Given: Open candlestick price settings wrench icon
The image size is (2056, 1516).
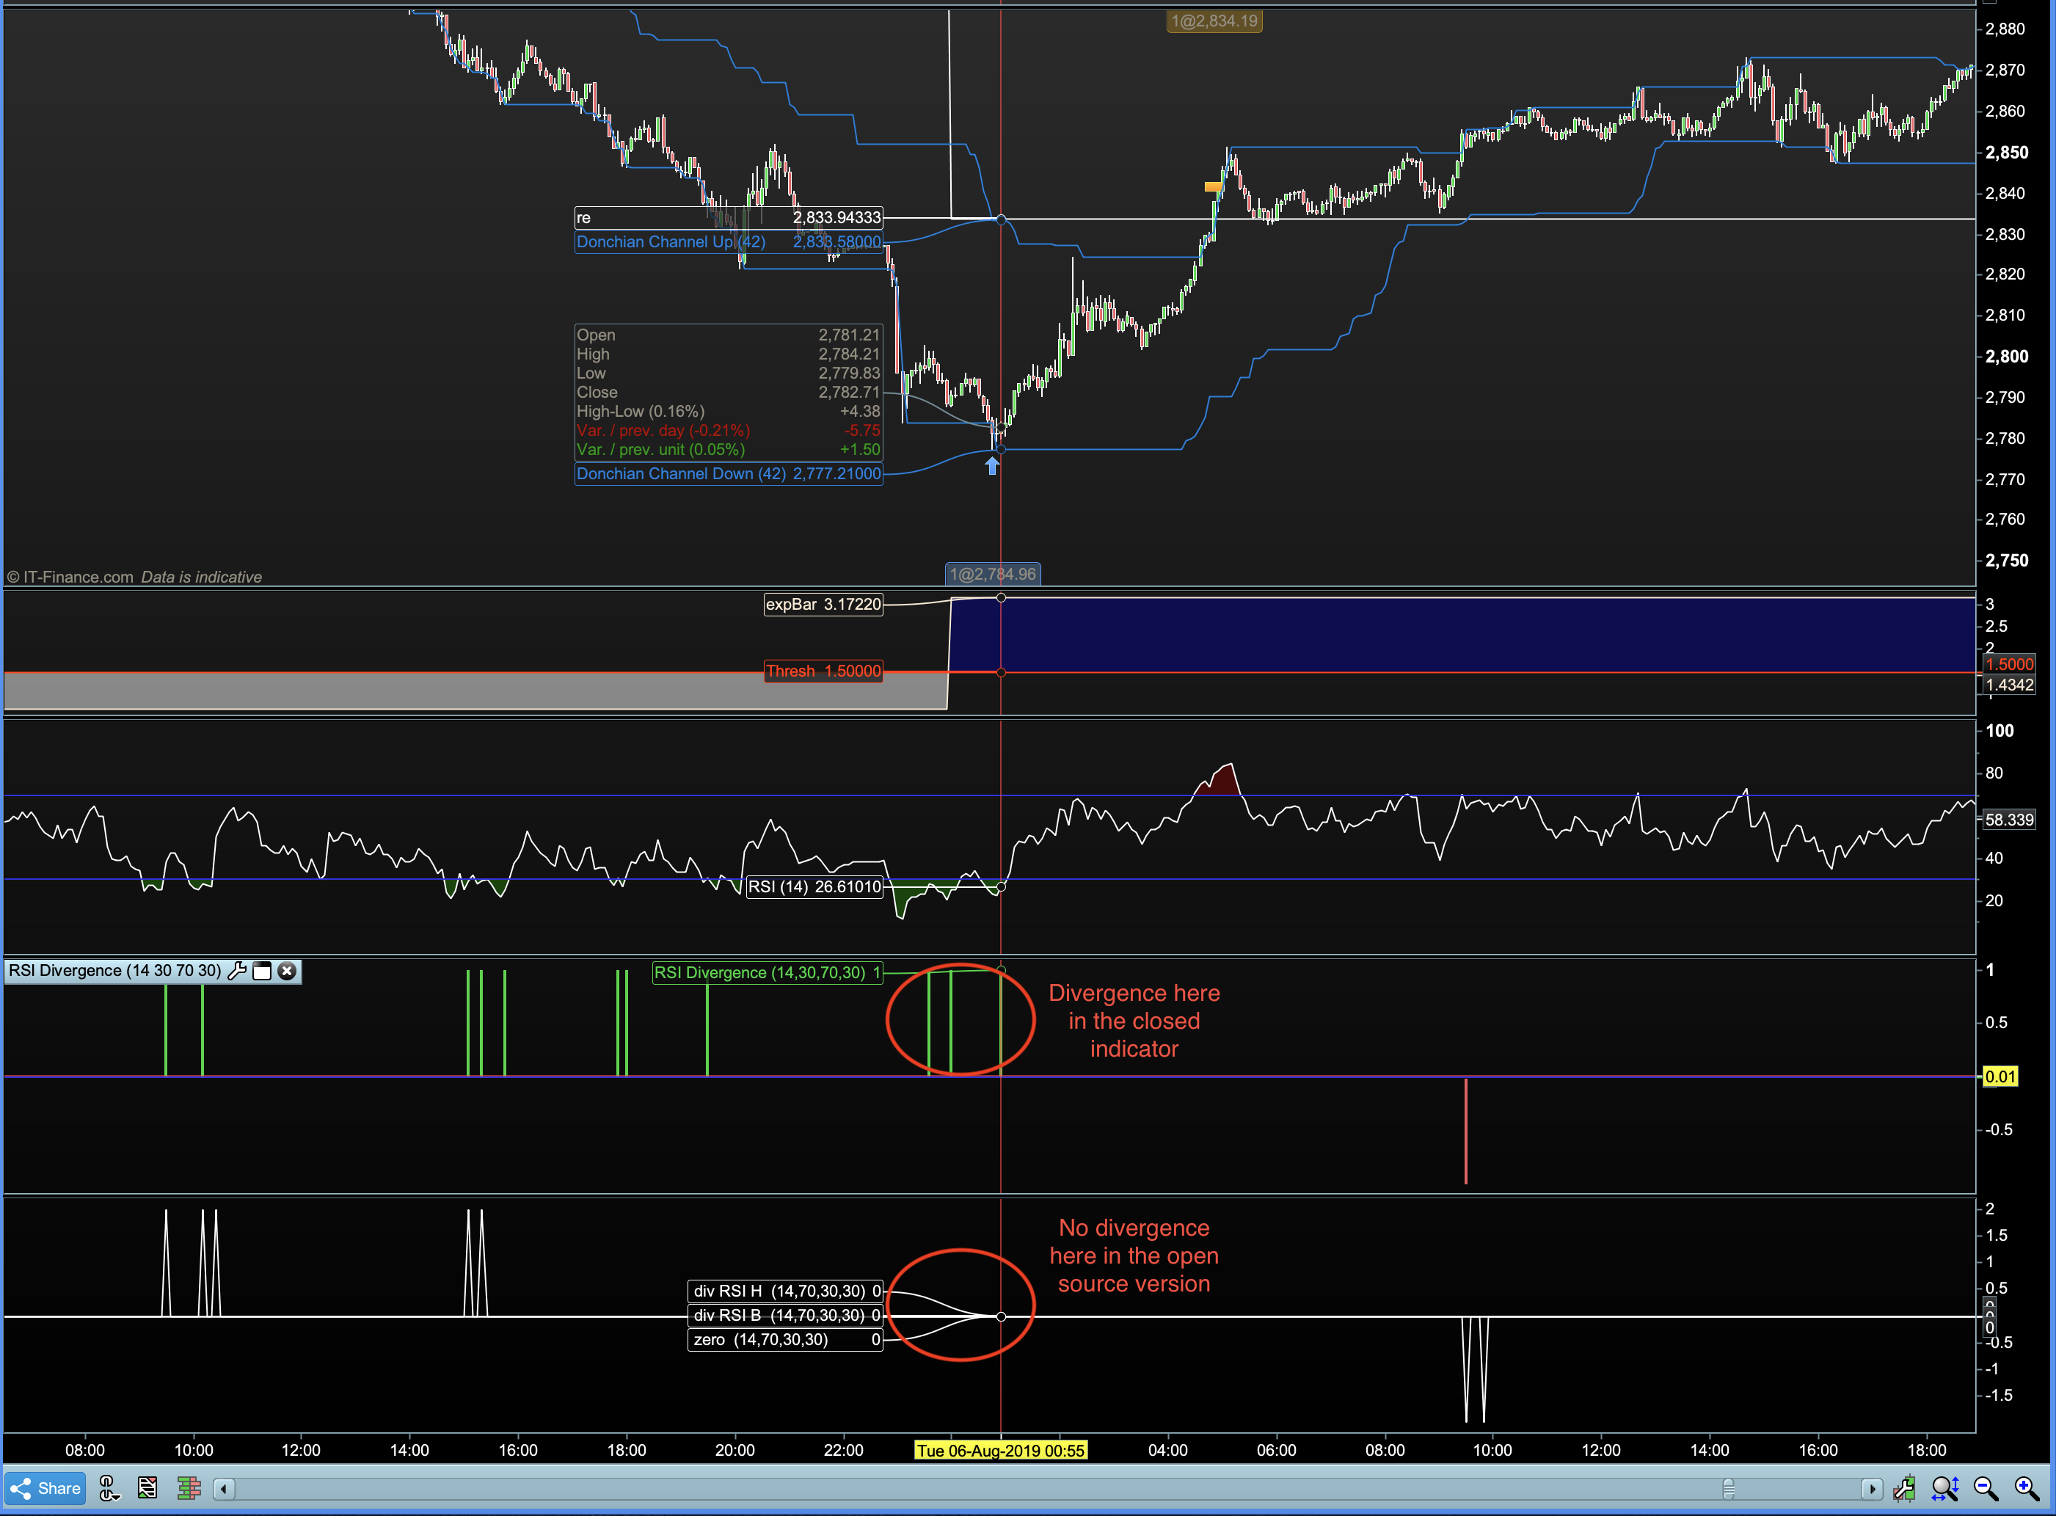Looking at the screenshot, I should click(x=1903, y=1487).
